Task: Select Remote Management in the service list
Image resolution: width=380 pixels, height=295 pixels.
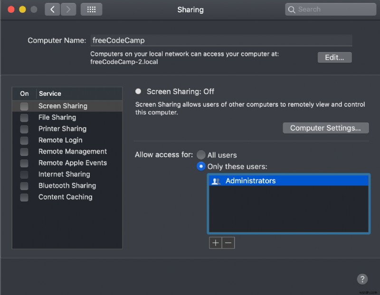Action: 72,151
